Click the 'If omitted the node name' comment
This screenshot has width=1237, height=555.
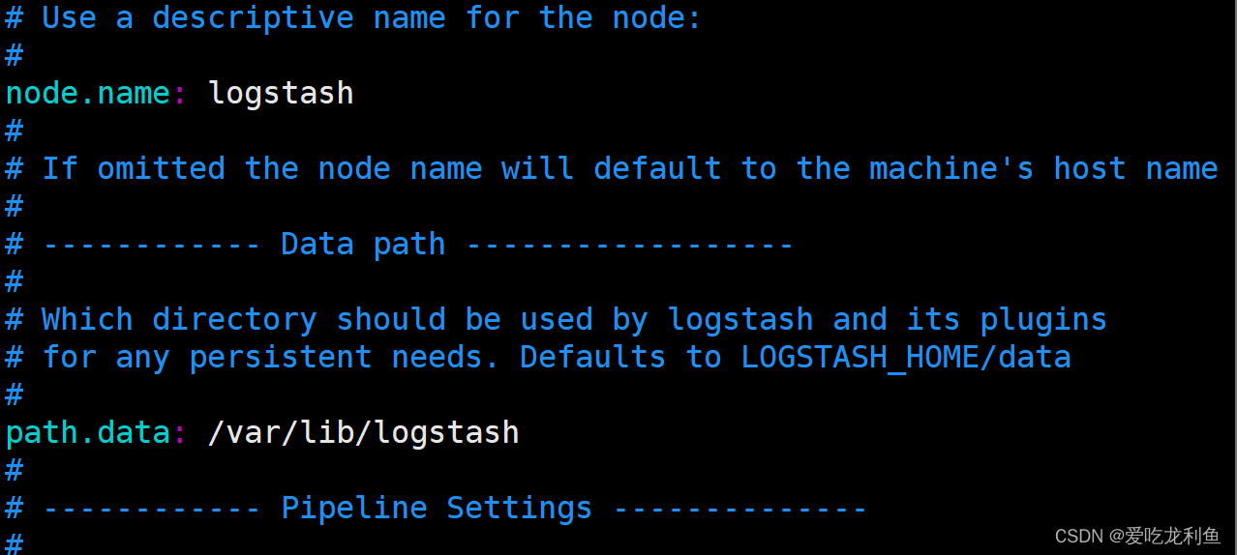coord(612,169)
